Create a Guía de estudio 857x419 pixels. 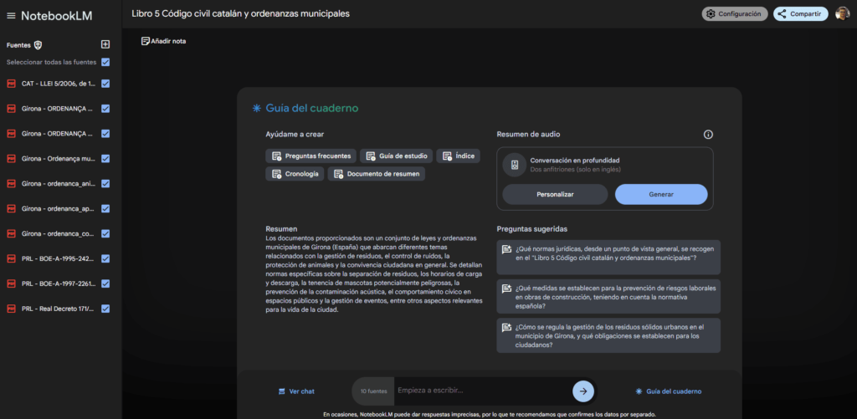[396, 156]
